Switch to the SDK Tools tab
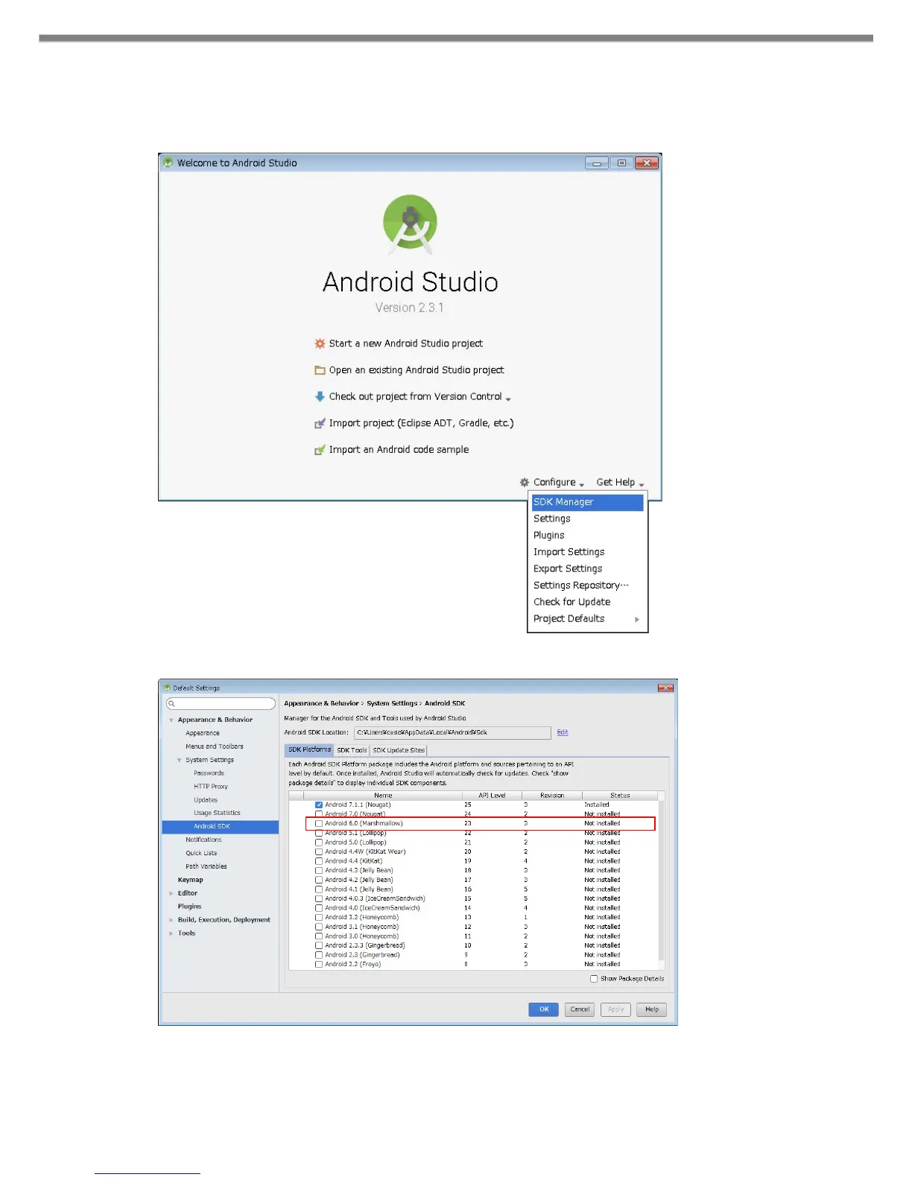Image resolution: width=912 pixels, height=1180 pixels. pyautogui.click(x=352, y=750)
